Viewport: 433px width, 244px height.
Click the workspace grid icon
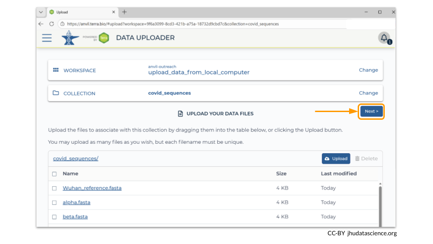56,70
